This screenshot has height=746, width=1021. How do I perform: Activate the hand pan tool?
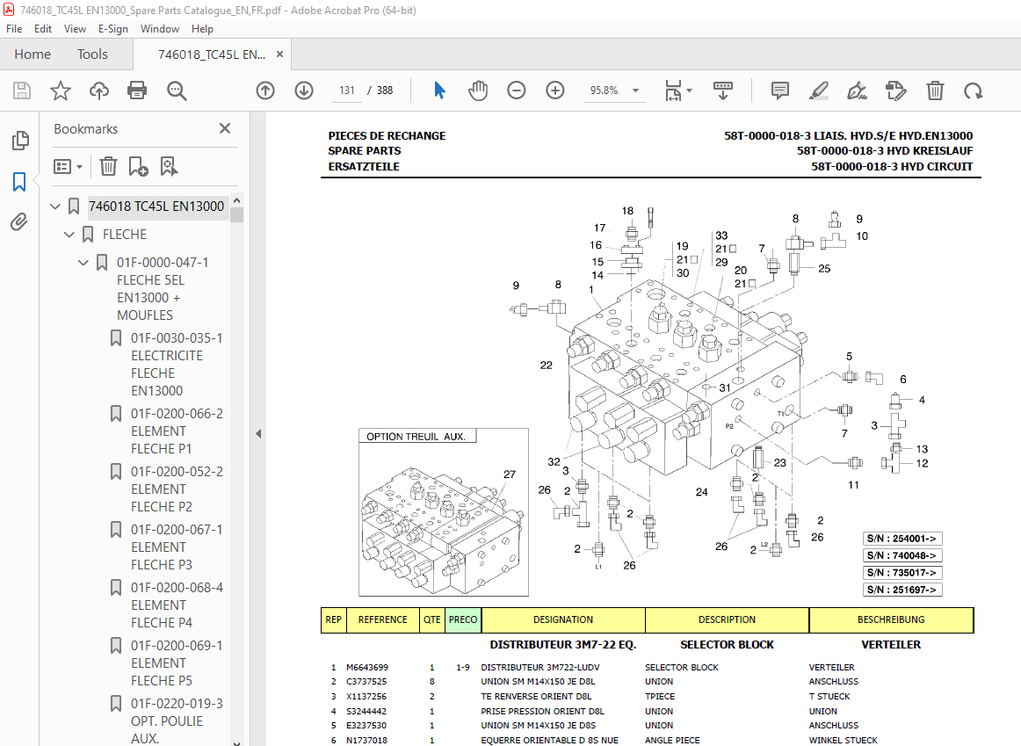pos(478,91)
